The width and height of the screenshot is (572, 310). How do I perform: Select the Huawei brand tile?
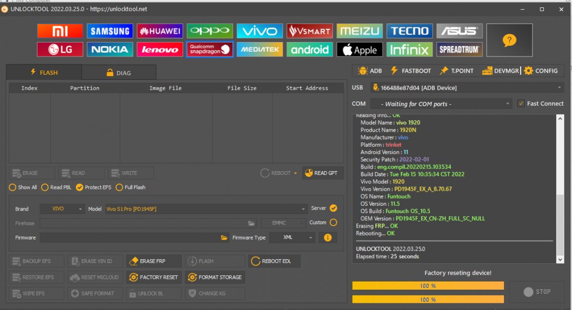pos(160,31)
